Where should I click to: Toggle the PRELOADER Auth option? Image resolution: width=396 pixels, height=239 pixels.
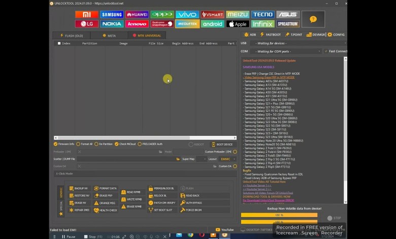pos(150,144)
